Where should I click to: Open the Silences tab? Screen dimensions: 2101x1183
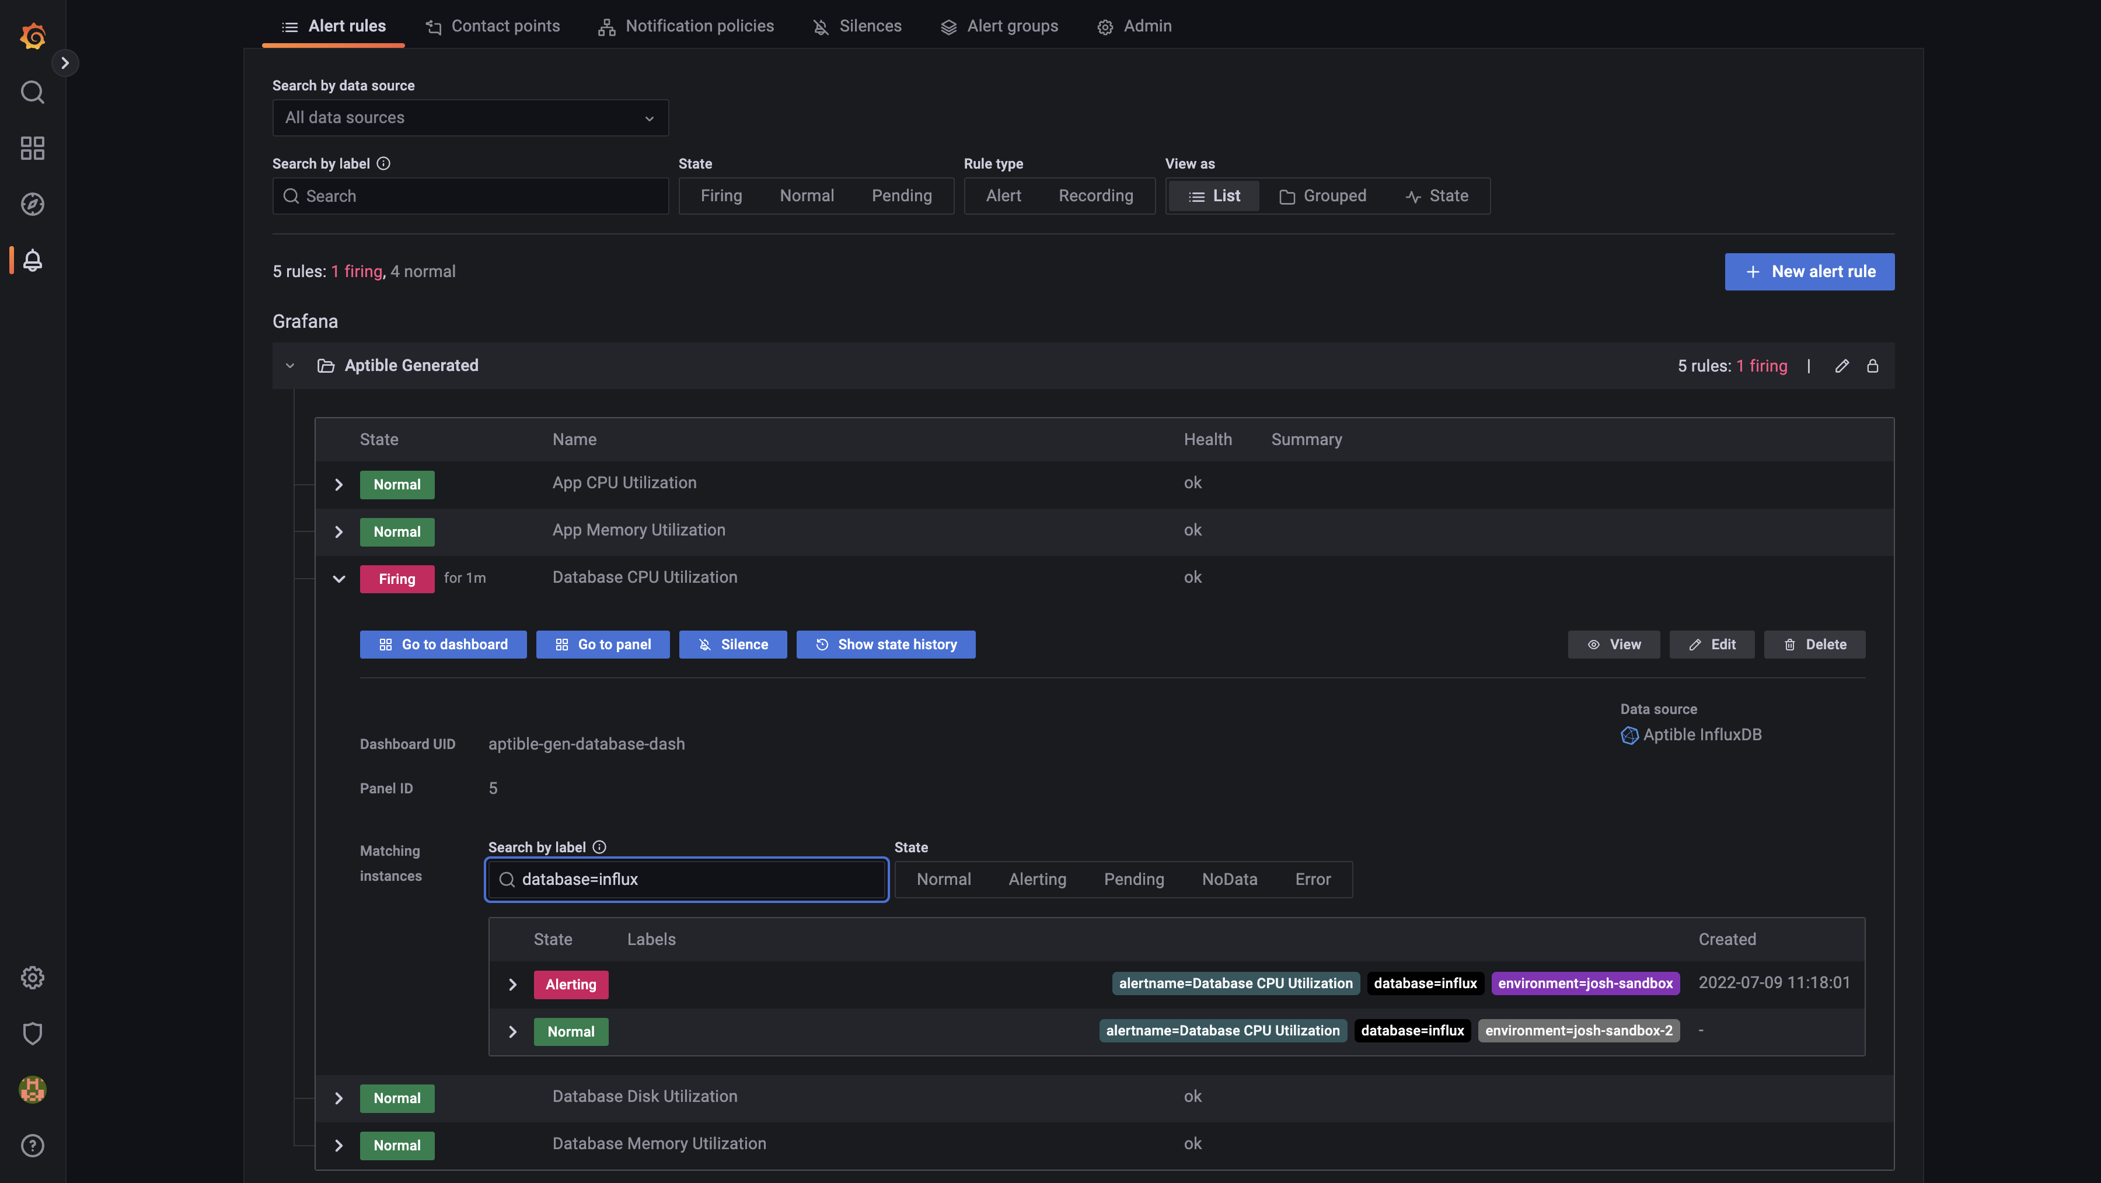(857, 26)
